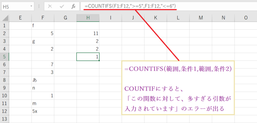Viewport: 257px width, 123px height.
Task: Click the Select All corner triangle
Action: tap(6, 18)
